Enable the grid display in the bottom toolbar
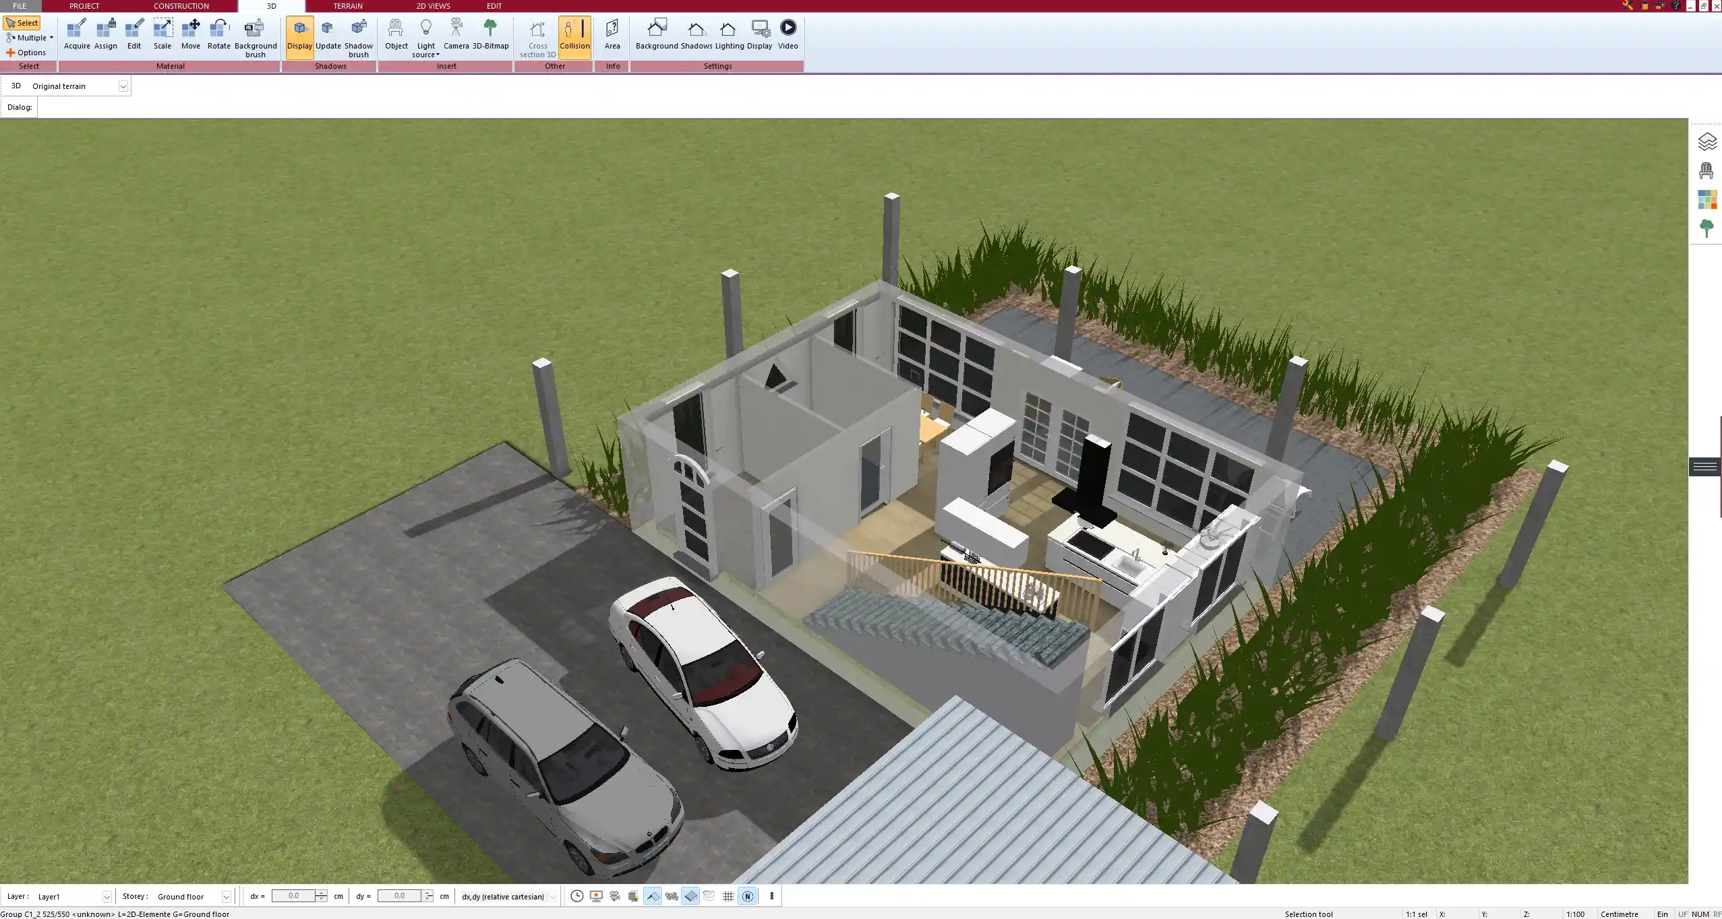The image size is (1722, 919). pyautogui.click(x=728, y=896)
